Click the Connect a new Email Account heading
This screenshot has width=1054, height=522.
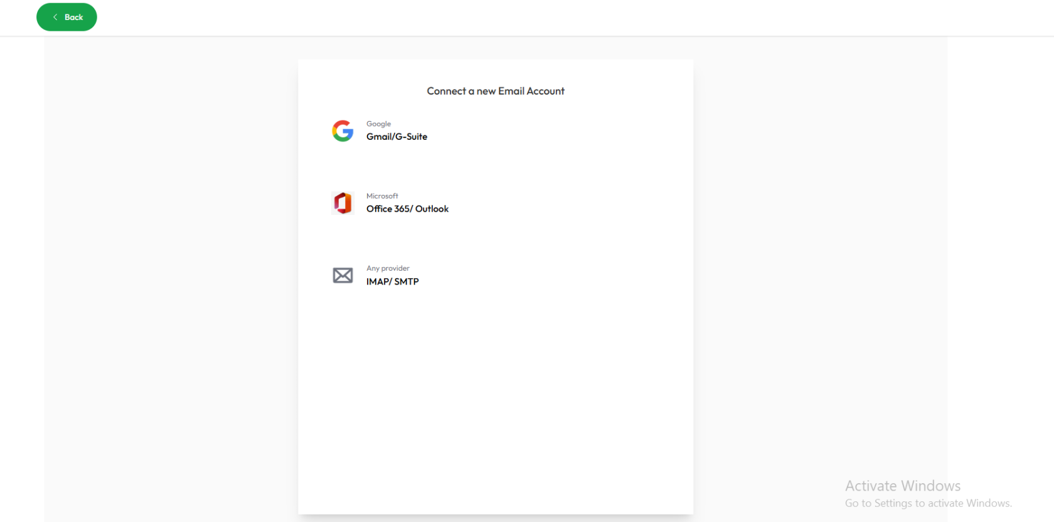(x=496, y=91)
